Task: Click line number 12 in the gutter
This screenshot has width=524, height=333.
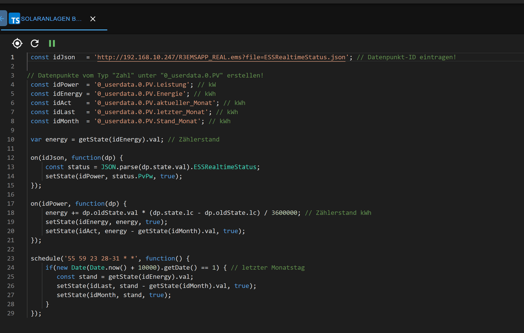Action: (11, 158)
